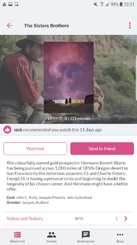
Task: Tap the nick username in recommendation
Action: point(18,130)
